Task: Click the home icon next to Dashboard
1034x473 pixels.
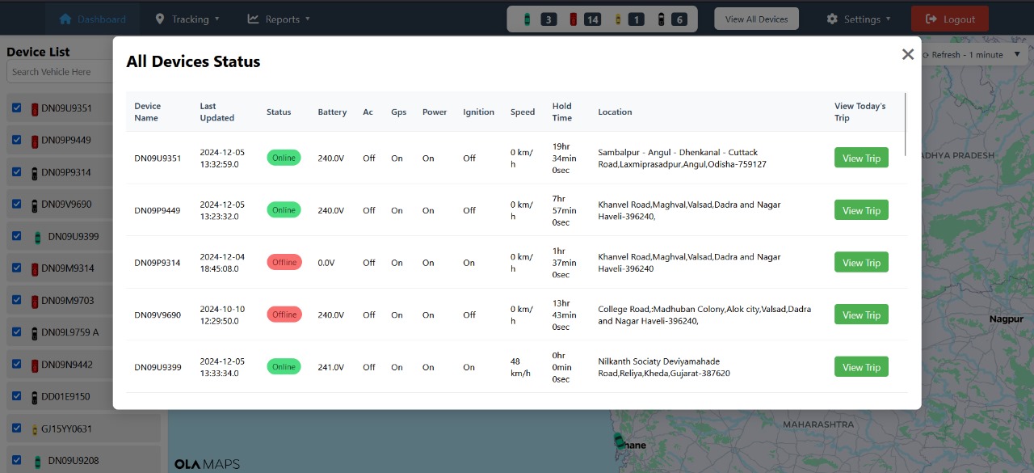Action: click(65, 18)
